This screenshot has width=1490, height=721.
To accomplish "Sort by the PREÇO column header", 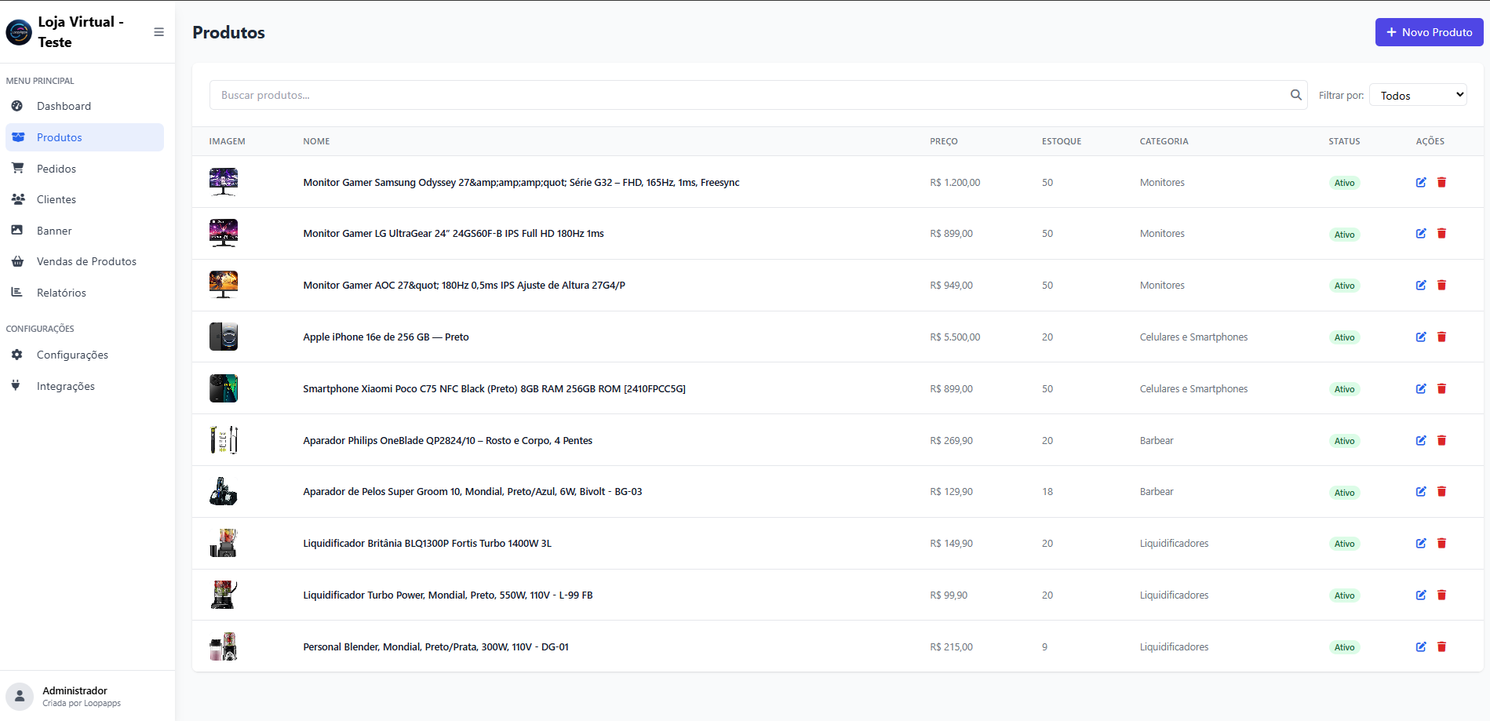I will coord(943,141).
